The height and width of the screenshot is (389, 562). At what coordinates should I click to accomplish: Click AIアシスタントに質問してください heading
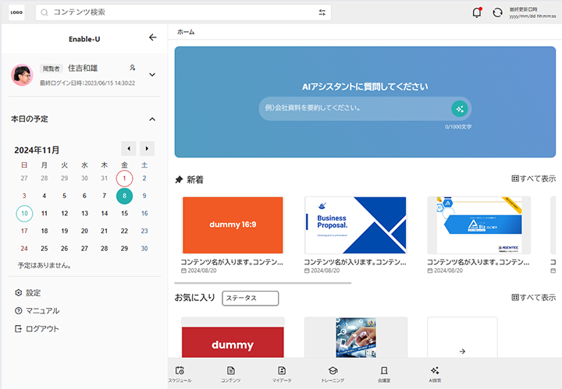365,87
